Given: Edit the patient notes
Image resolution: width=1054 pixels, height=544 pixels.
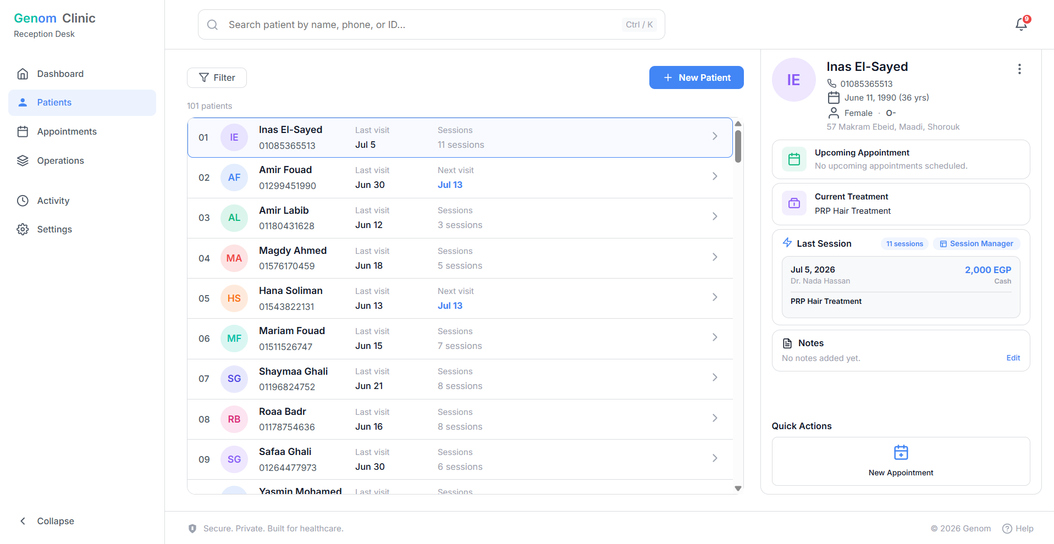Looking at the screenshot, I should pos(1013,358).
